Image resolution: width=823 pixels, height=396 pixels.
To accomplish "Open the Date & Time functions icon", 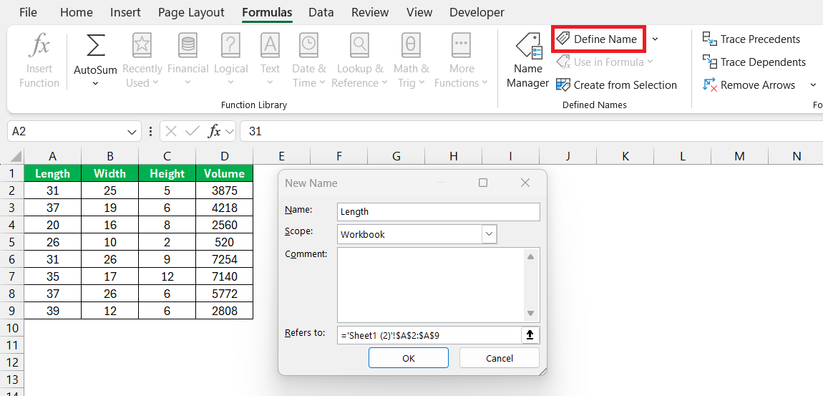I will (x=308, y=46).
